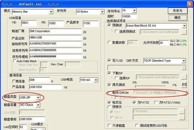Screen dimensions: 194x130
Task: Enable the 只读磁盘 checkbox
Action: [x=109, y=125]
